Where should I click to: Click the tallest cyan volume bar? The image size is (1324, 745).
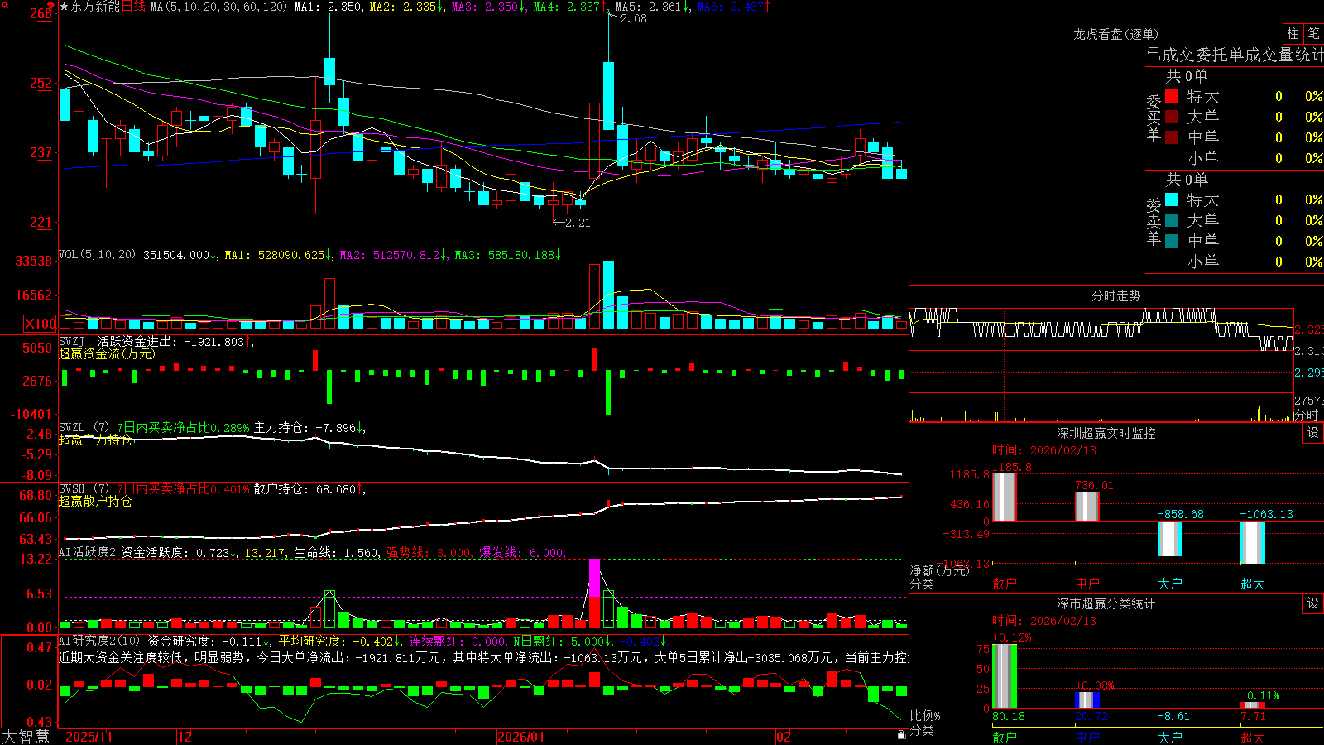tap(609, 296)
